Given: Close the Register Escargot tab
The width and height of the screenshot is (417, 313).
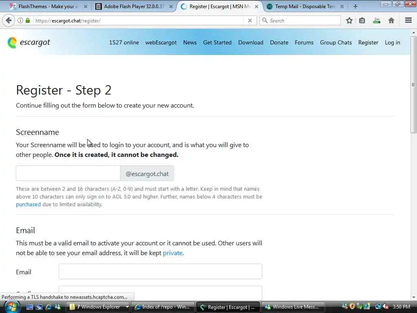Looking at the screenshot, I should point(257,7).
